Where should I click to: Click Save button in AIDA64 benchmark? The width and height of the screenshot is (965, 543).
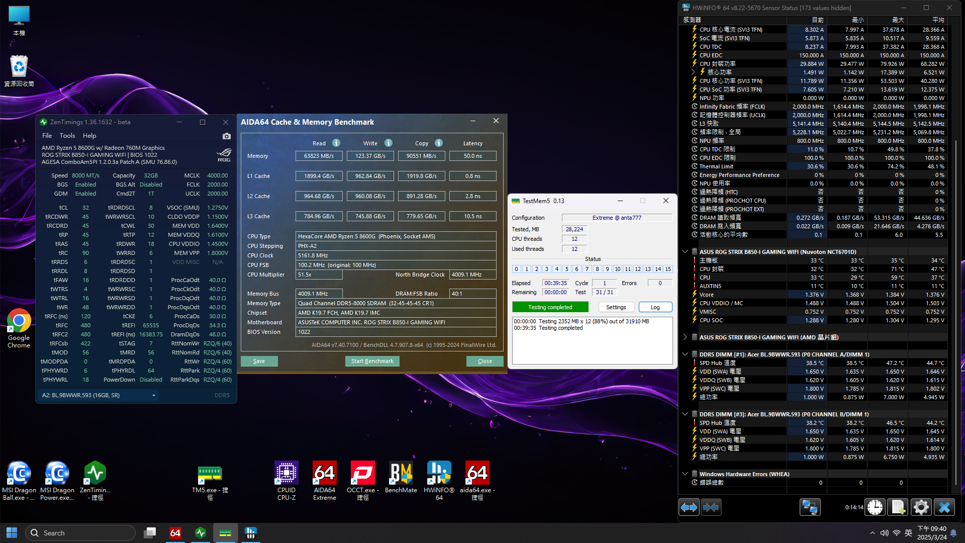pyautogui.click(x=259, y=361)
